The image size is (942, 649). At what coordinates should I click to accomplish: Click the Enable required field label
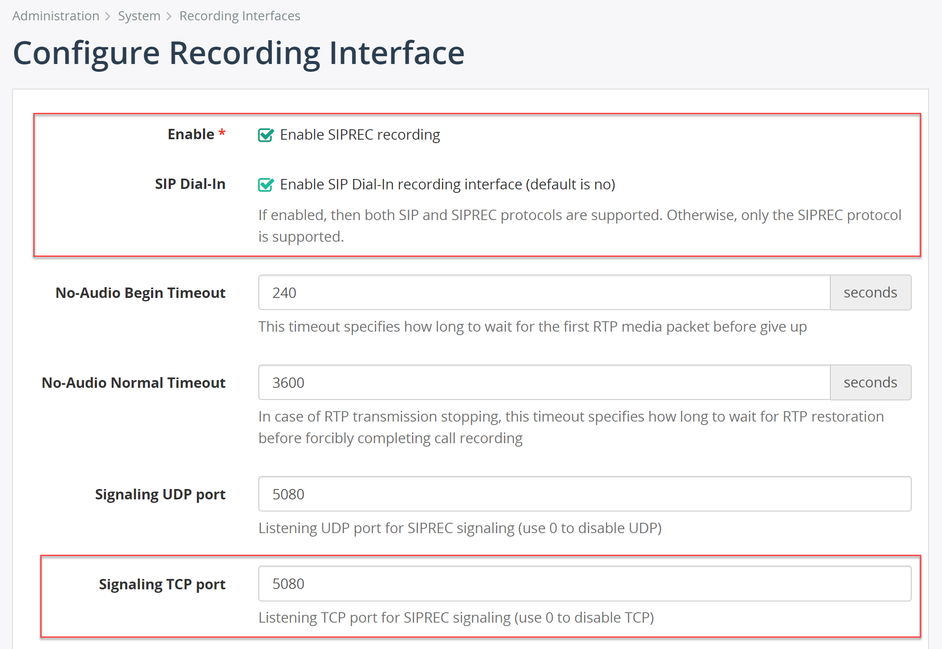coord(197,134)
